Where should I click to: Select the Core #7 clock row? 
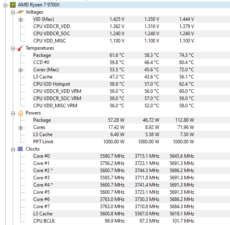pyautogui.click(x=131, y=206)
